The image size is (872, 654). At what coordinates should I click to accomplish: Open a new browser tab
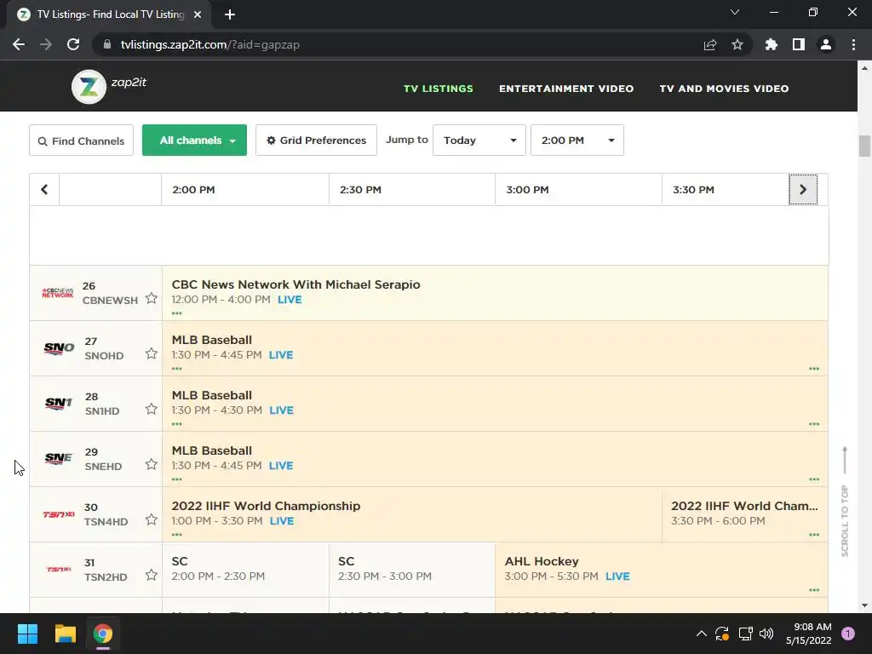[230, 14]
